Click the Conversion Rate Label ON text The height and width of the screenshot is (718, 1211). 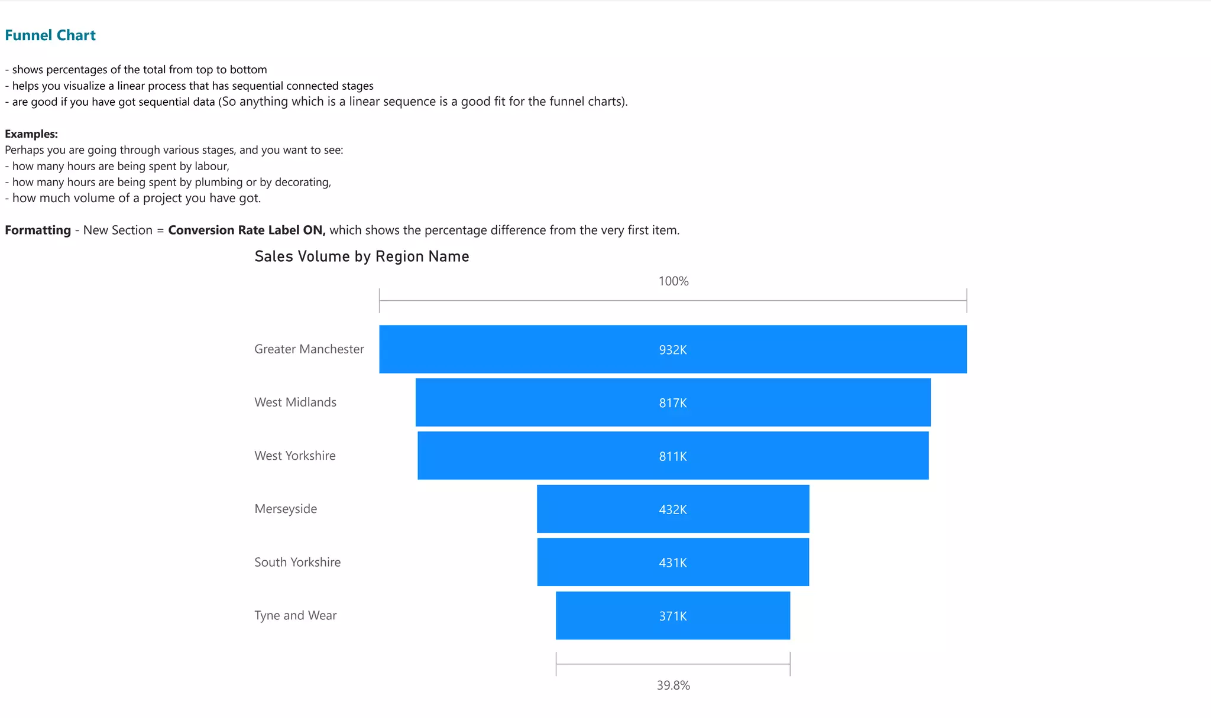pyautogui.click(x=247, y=230)
